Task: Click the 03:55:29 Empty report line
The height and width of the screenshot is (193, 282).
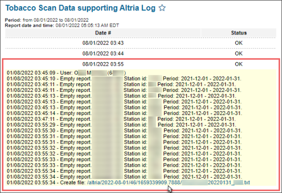Action: pos(122,125)
